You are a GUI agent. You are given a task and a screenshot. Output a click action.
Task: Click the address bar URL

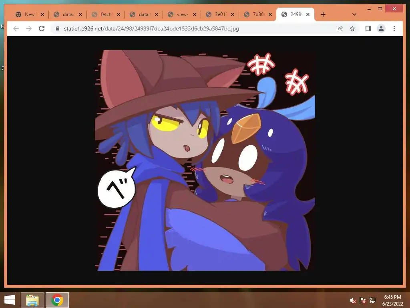[151, 28]
